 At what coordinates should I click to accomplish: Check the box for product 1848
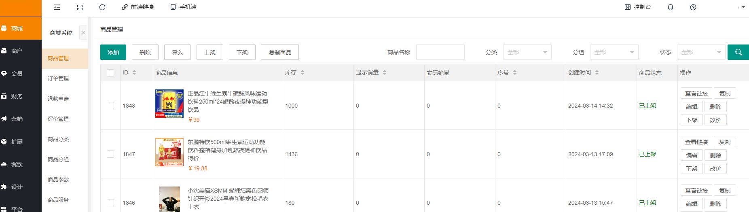tap(110, 106)
